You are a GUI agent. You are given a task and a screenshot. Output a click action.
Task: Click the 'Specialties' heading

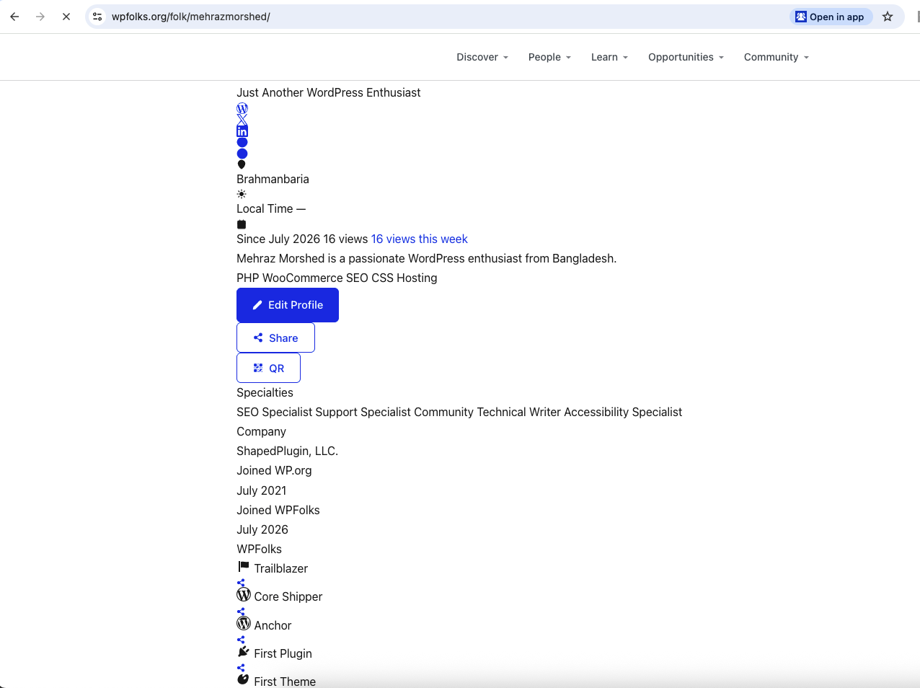click(x=265, y=392)
